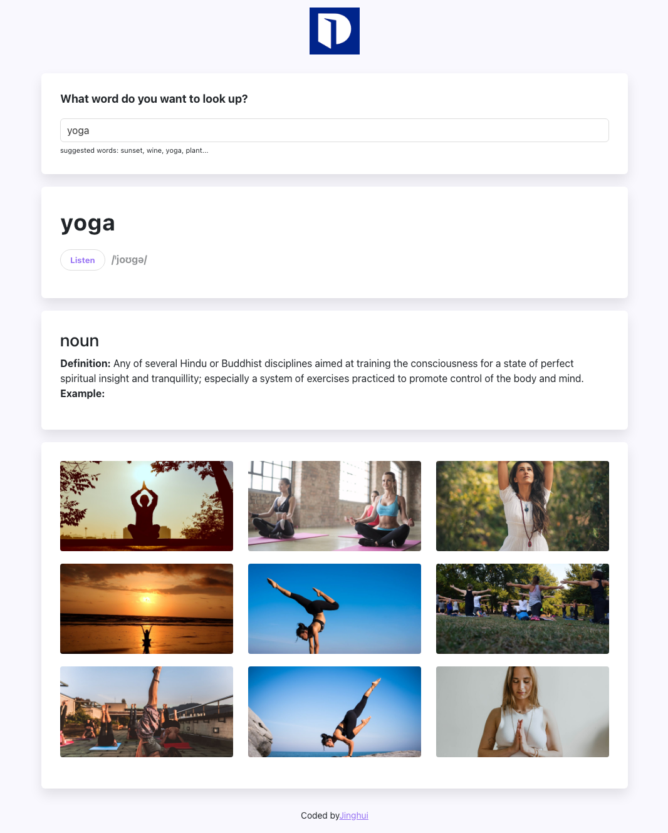Open the arm balance on rock photo
Viewport: 668px width, 833px height.
[x=335, y=711]
